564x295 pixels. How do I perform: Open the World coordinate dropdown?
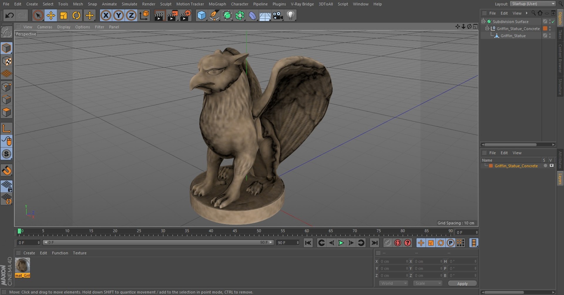[x=393, y=284]
